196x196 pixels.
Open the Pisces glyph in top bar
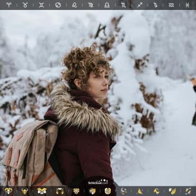pos(187,5)
